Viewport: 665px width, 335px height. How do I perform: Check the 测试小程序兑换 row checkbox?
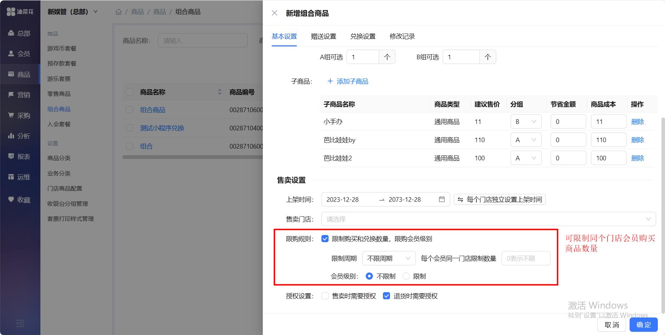click(x=129, y=128)
